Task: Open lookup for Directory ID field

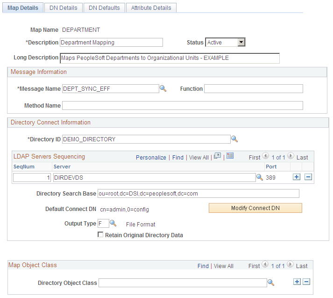Action: 234,139
